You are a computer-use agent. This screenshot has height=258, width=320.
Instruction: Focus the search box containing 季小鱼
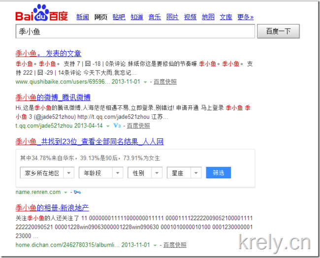[135, 31]
